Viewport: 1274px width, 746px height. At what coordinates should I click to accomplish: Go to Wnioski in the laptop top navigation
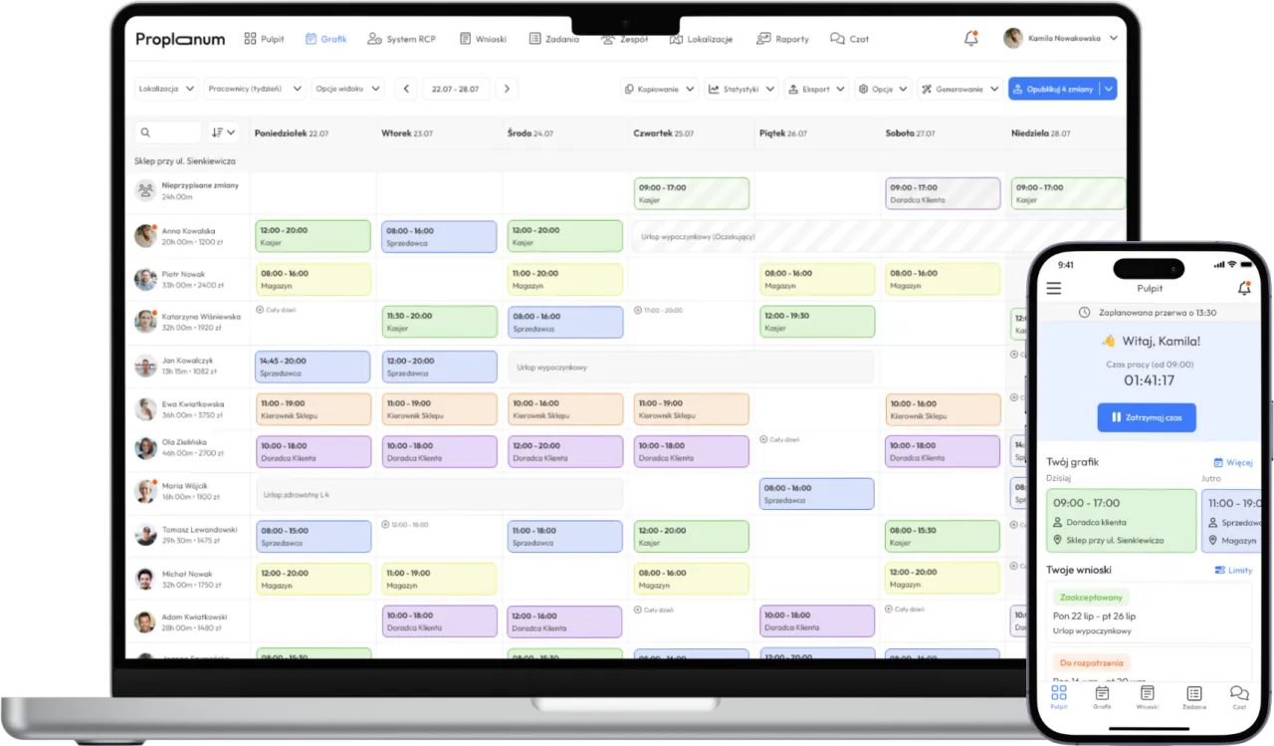(x=483, y=39)
